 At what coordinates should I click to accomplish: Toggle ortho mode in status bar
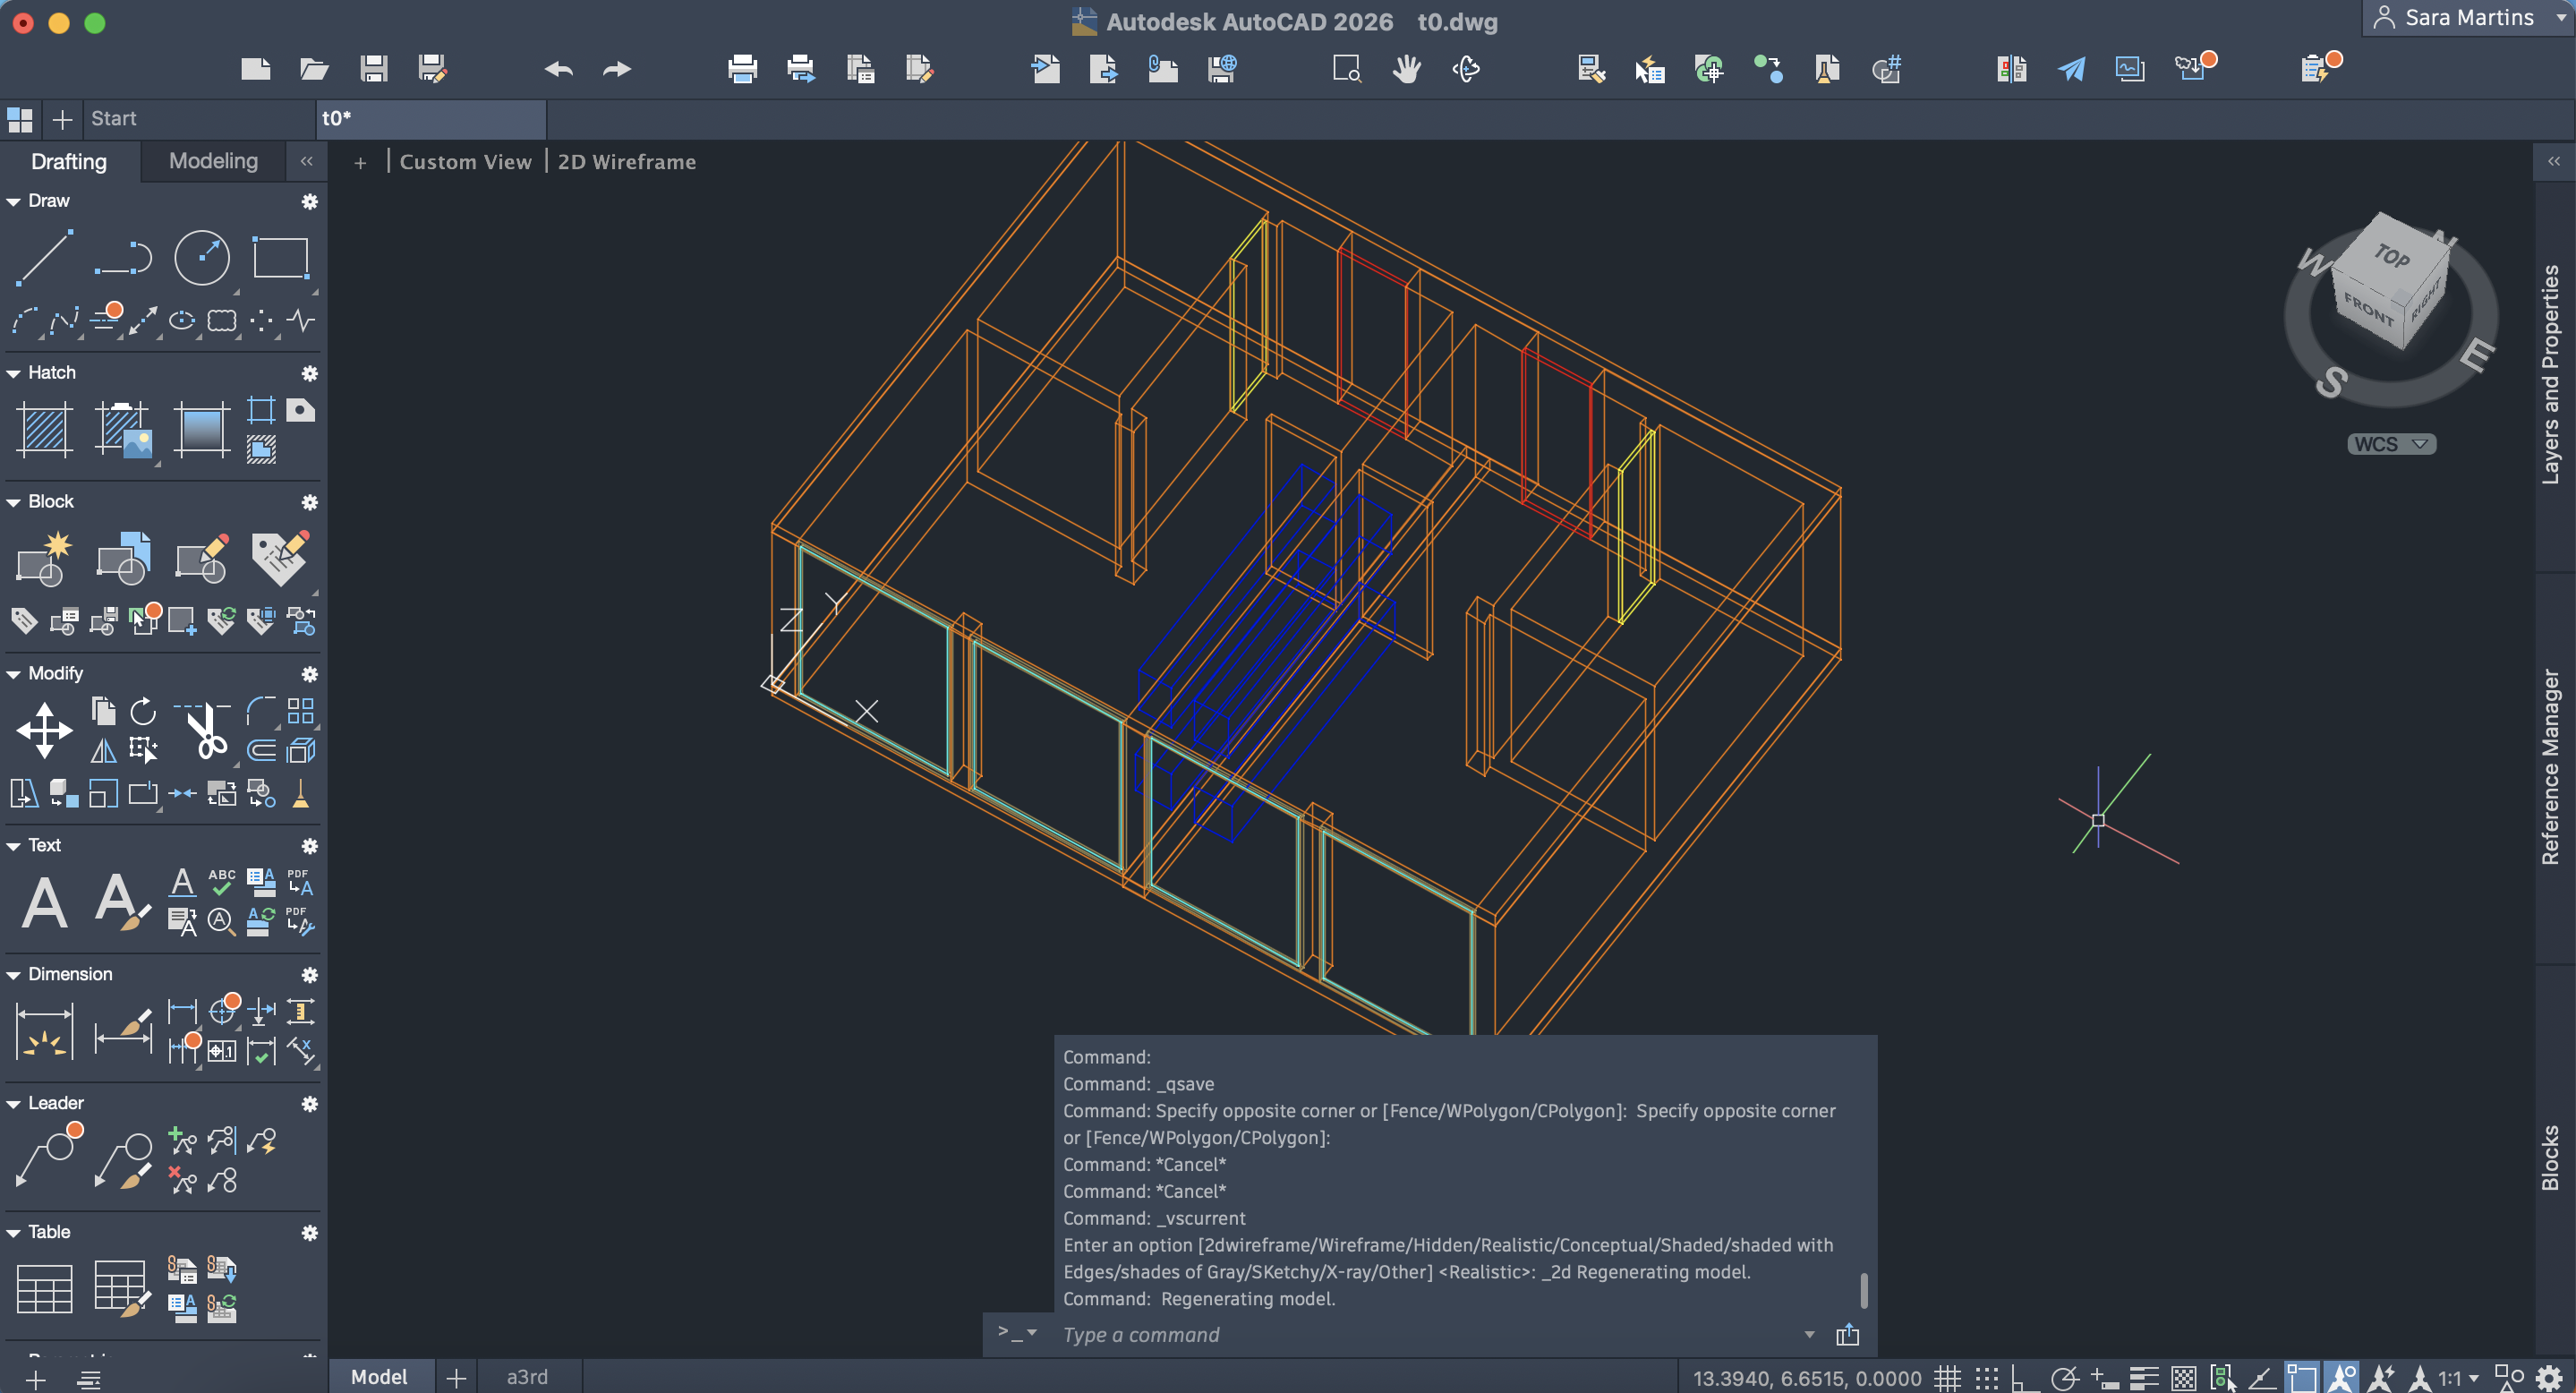[x=2024, y=1378]
